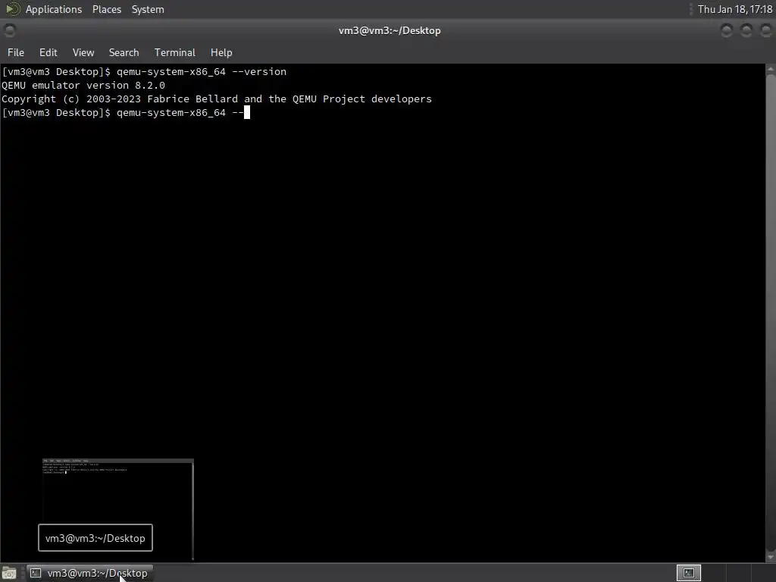
Task: Close the terminal window
Action: click(766, 30)
